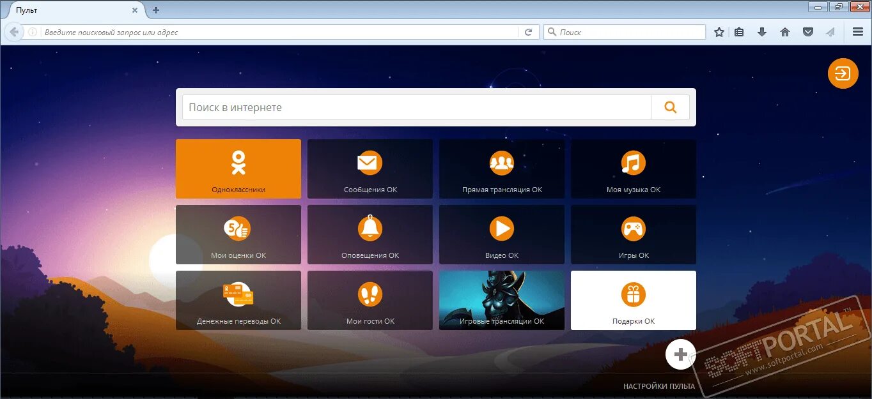
Task: Click the site info icon in address bar
Action: [x=33, y=32]
